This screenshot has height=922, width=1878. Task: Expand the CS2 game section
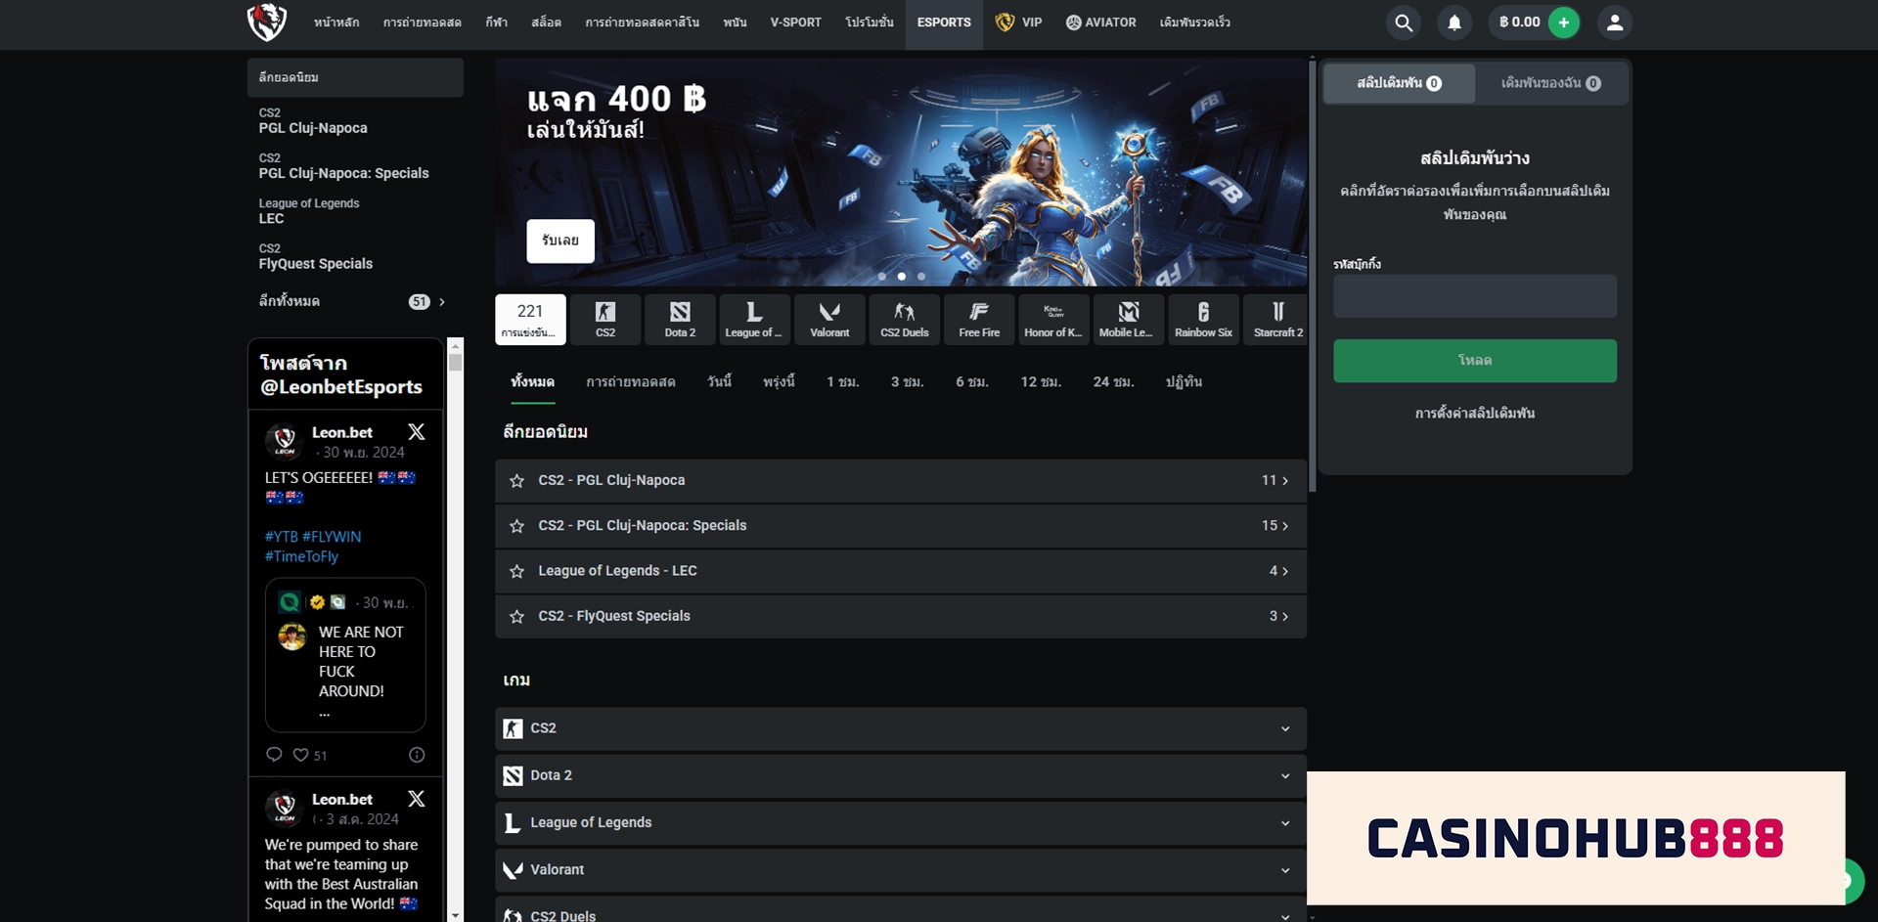click(x=901, y=728)
